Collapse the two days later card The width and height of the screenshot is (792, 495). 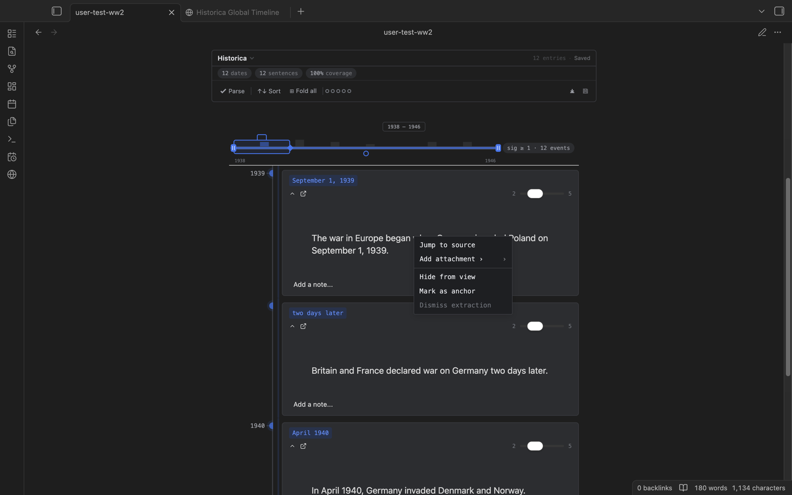[x=292, y=326]
